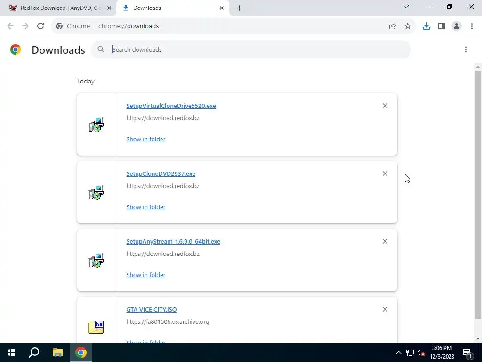Click the browser forward arrow

click(25, 26)
